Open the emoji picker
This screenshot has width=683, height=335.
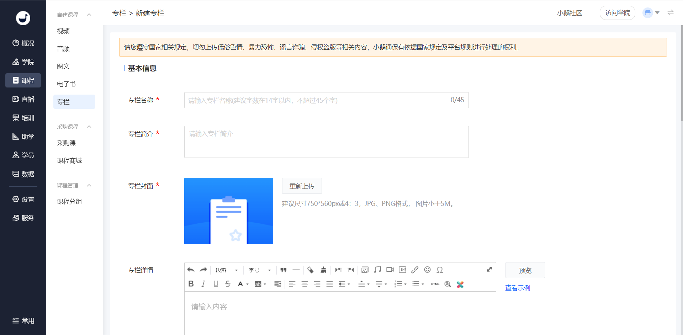point(427,270)
